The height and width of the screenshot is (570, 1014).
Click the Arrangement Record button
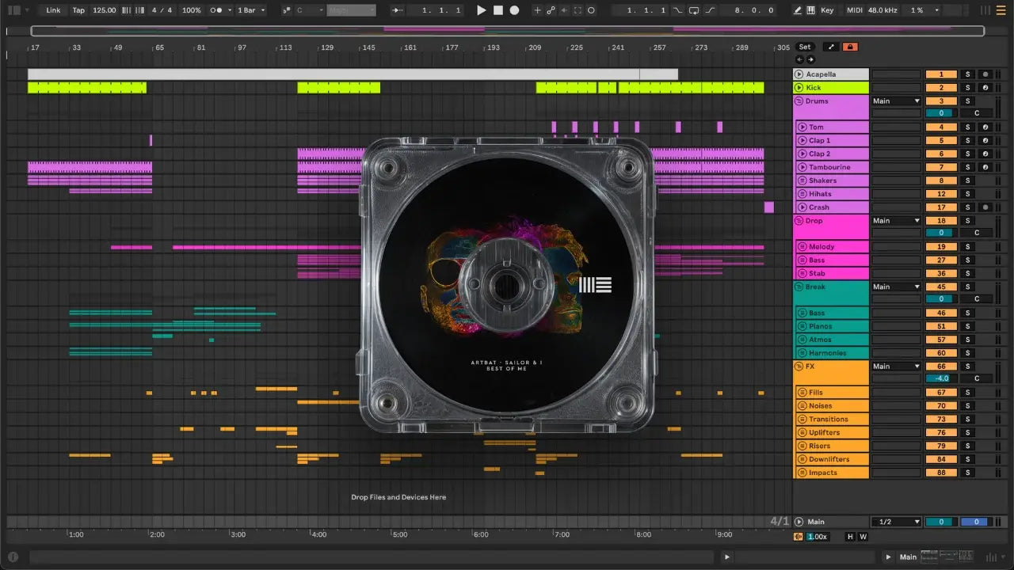click(514, 10)
